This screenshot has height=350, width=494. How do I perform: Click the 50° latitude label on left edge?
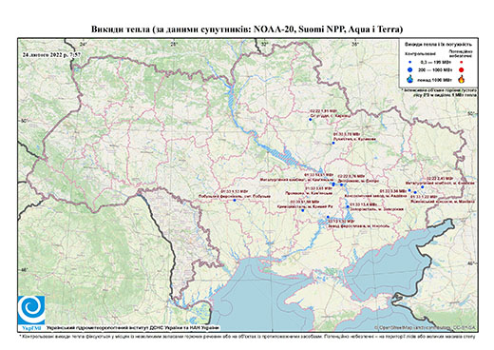25,121
